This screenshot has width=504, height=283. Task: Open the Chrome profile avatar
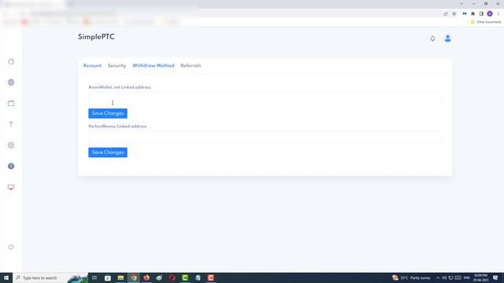pyautogui.click(x=490, y=14)
